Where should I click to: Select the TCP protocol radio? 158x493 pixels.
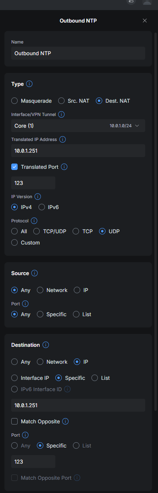[76, 231]
